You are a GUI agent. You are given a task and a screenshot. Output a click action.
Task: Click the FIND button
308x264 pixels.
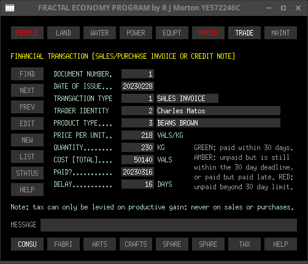tap(27, 74)
